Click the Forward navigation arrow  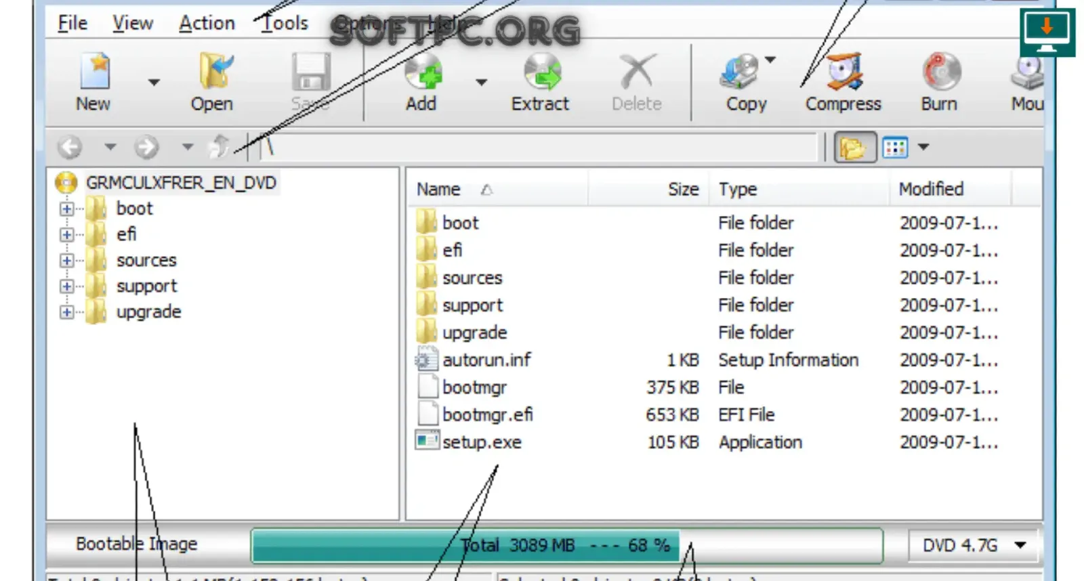146,147
